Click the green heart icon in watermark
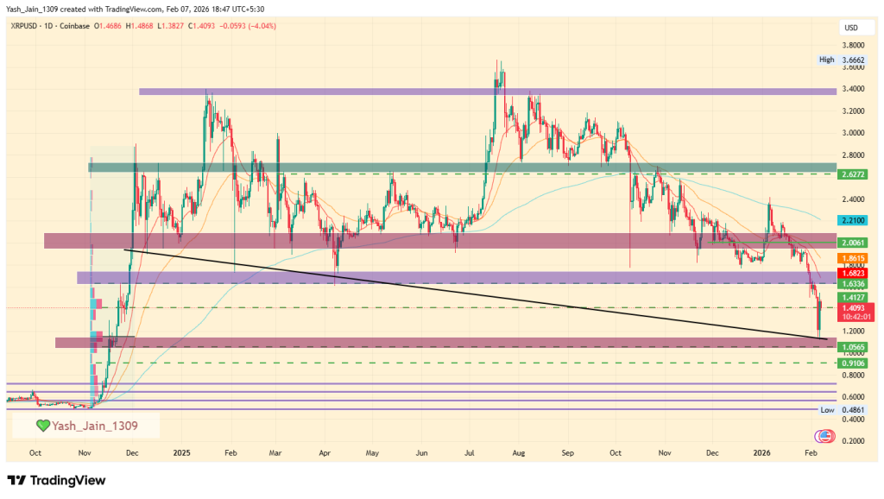The width and height of the screenshot is (884, 499). coord(42,425)
